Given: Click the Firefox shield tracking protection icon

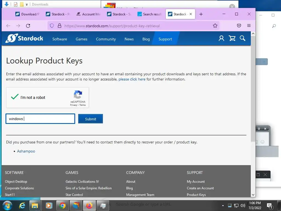Looking at the screenshot, I should (52, 26).
